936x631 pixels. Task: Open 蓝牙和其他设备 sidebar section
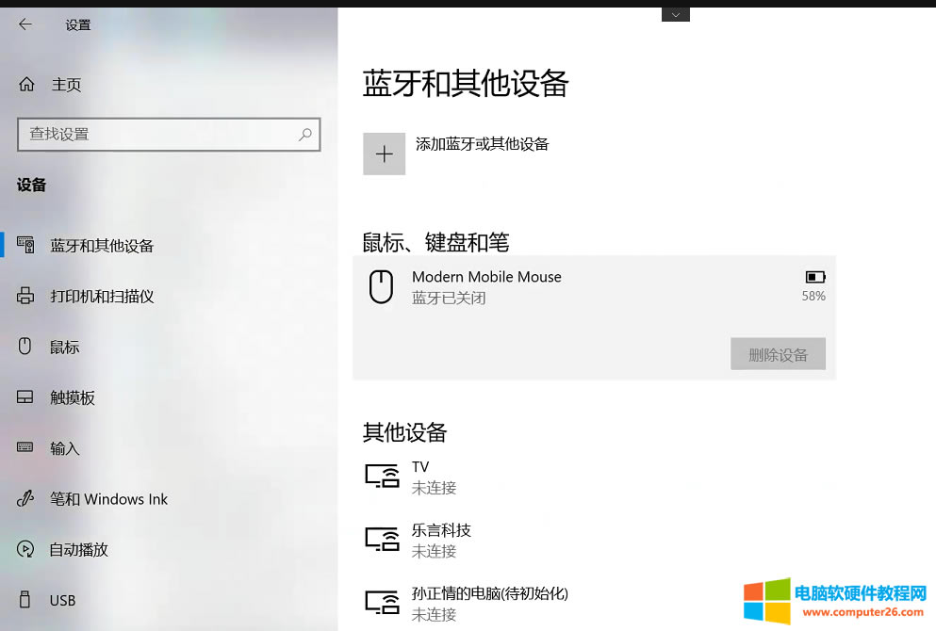click(x=102, y=246)
